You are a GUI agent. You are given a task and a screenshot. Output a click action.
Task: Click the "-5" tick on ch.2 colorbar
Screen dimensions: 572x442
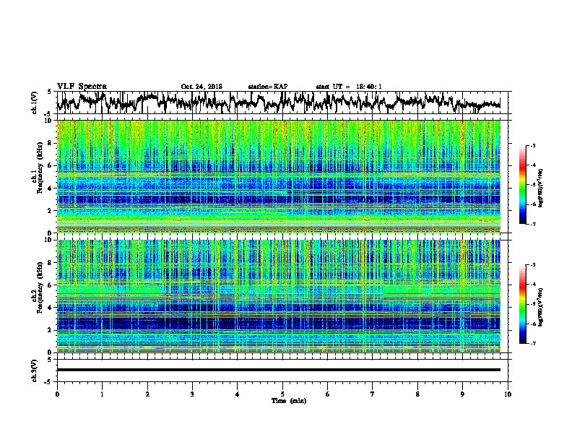(532, 304)
